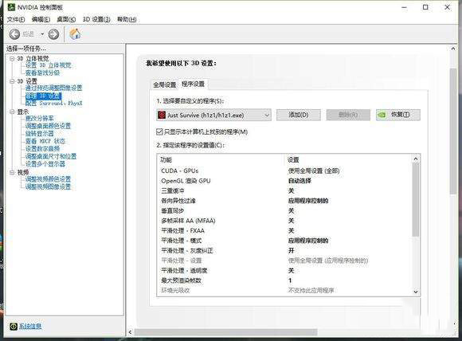This screenshot has width=462, height=341.
Task: Click the Forward navigation arrow icon
Action: (x=53, y=34)
